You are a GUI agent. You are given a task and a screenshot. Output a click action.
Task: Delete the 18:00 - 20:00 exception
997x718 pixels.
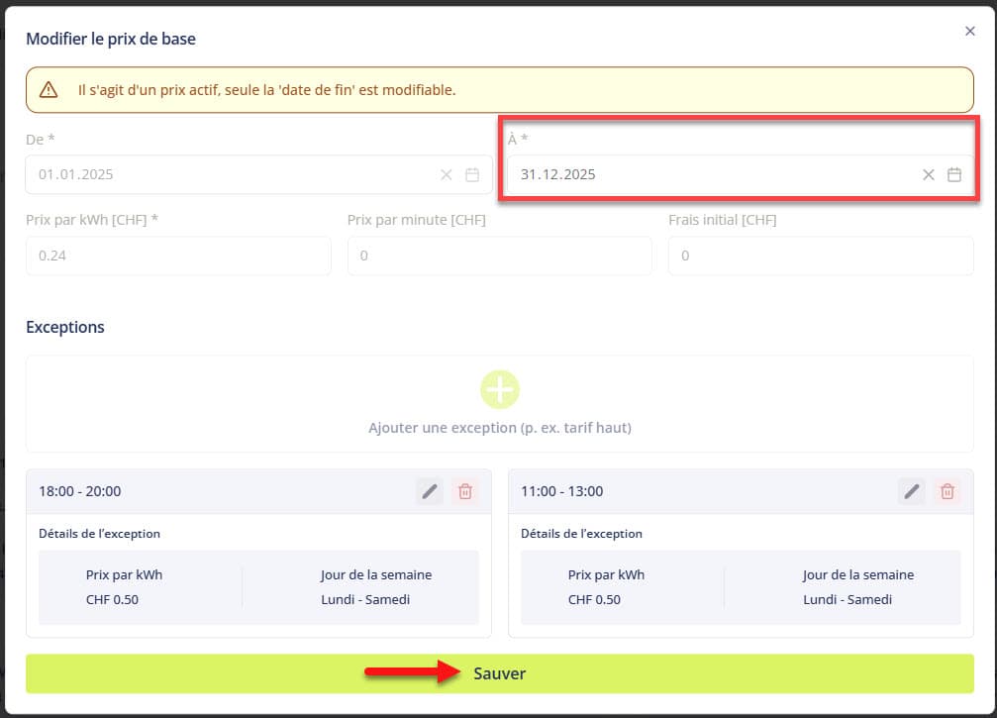click(465, 491)
